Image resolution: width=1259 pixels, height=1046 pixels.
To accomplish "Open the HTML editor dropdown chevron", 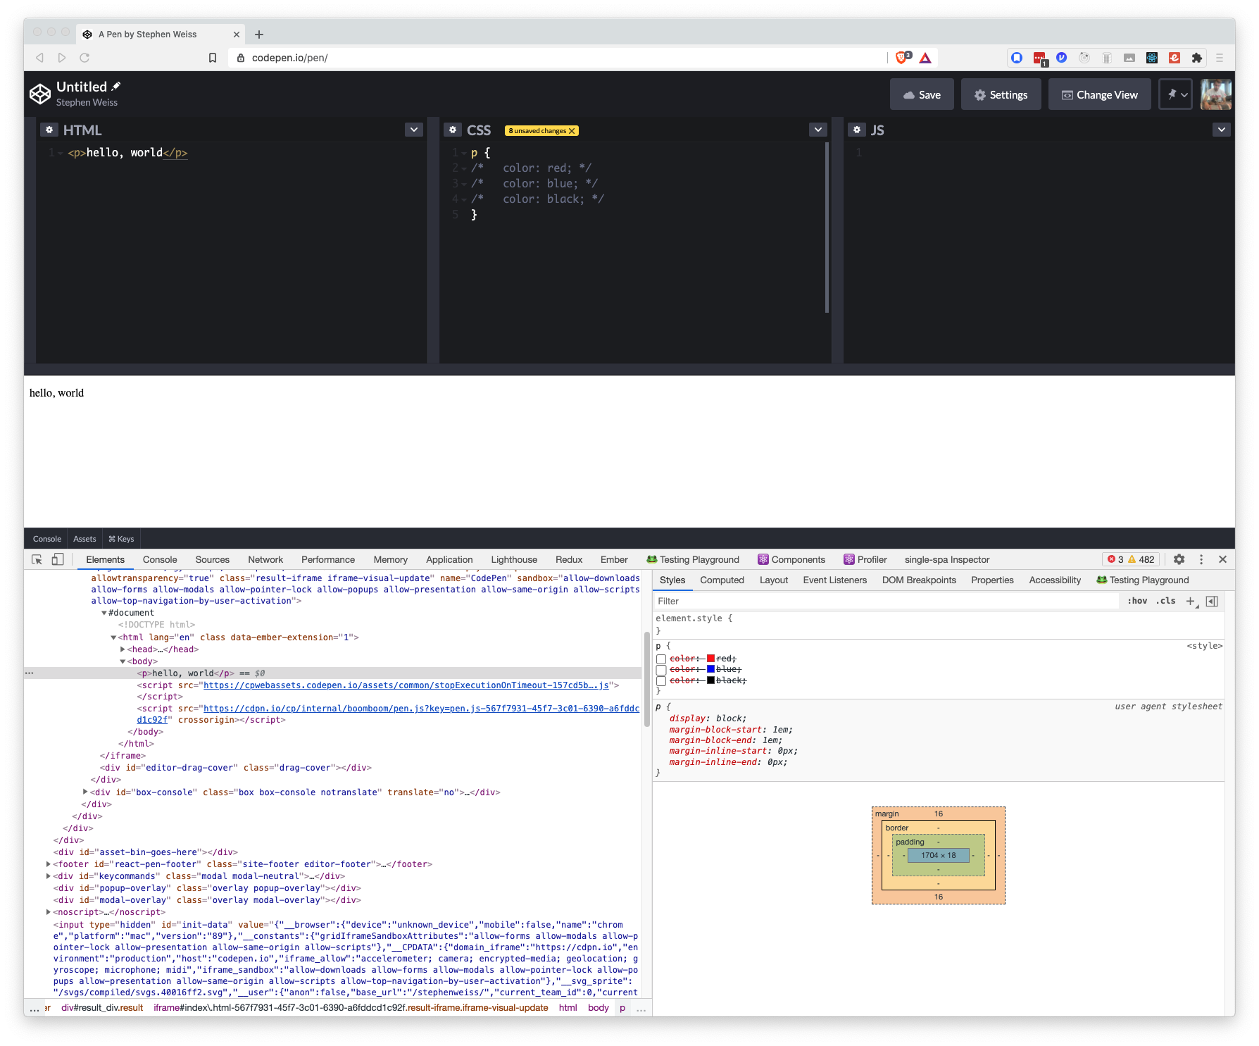I will [x=414, y=130].
